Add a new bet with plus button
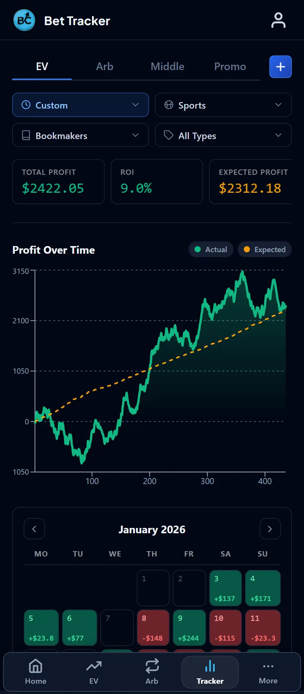Viewport: 304px width, 694px height. [280, 67]
